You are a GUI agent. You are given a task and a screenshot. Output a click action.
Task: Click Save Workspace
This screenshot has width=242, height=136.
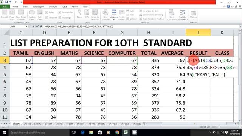[x=171, y=15]
